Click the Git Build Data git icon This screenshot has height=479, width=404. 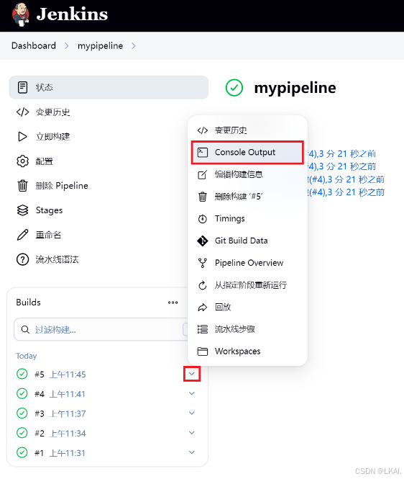[203, 241]
